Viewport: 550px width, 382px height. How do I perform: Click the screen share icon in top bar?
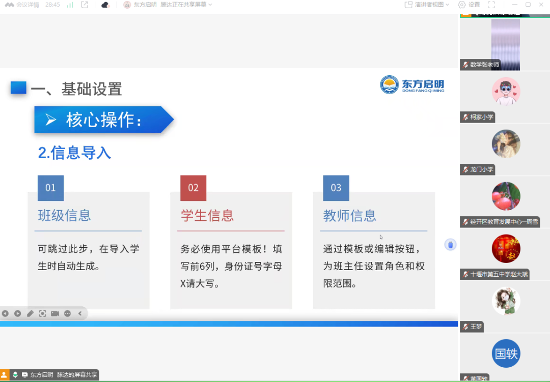tap(83, 5)
